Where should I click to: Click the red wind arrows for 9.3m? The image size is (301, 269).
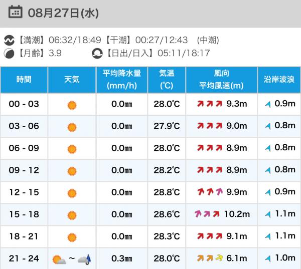pyautogui.click(x=210, y=104)
